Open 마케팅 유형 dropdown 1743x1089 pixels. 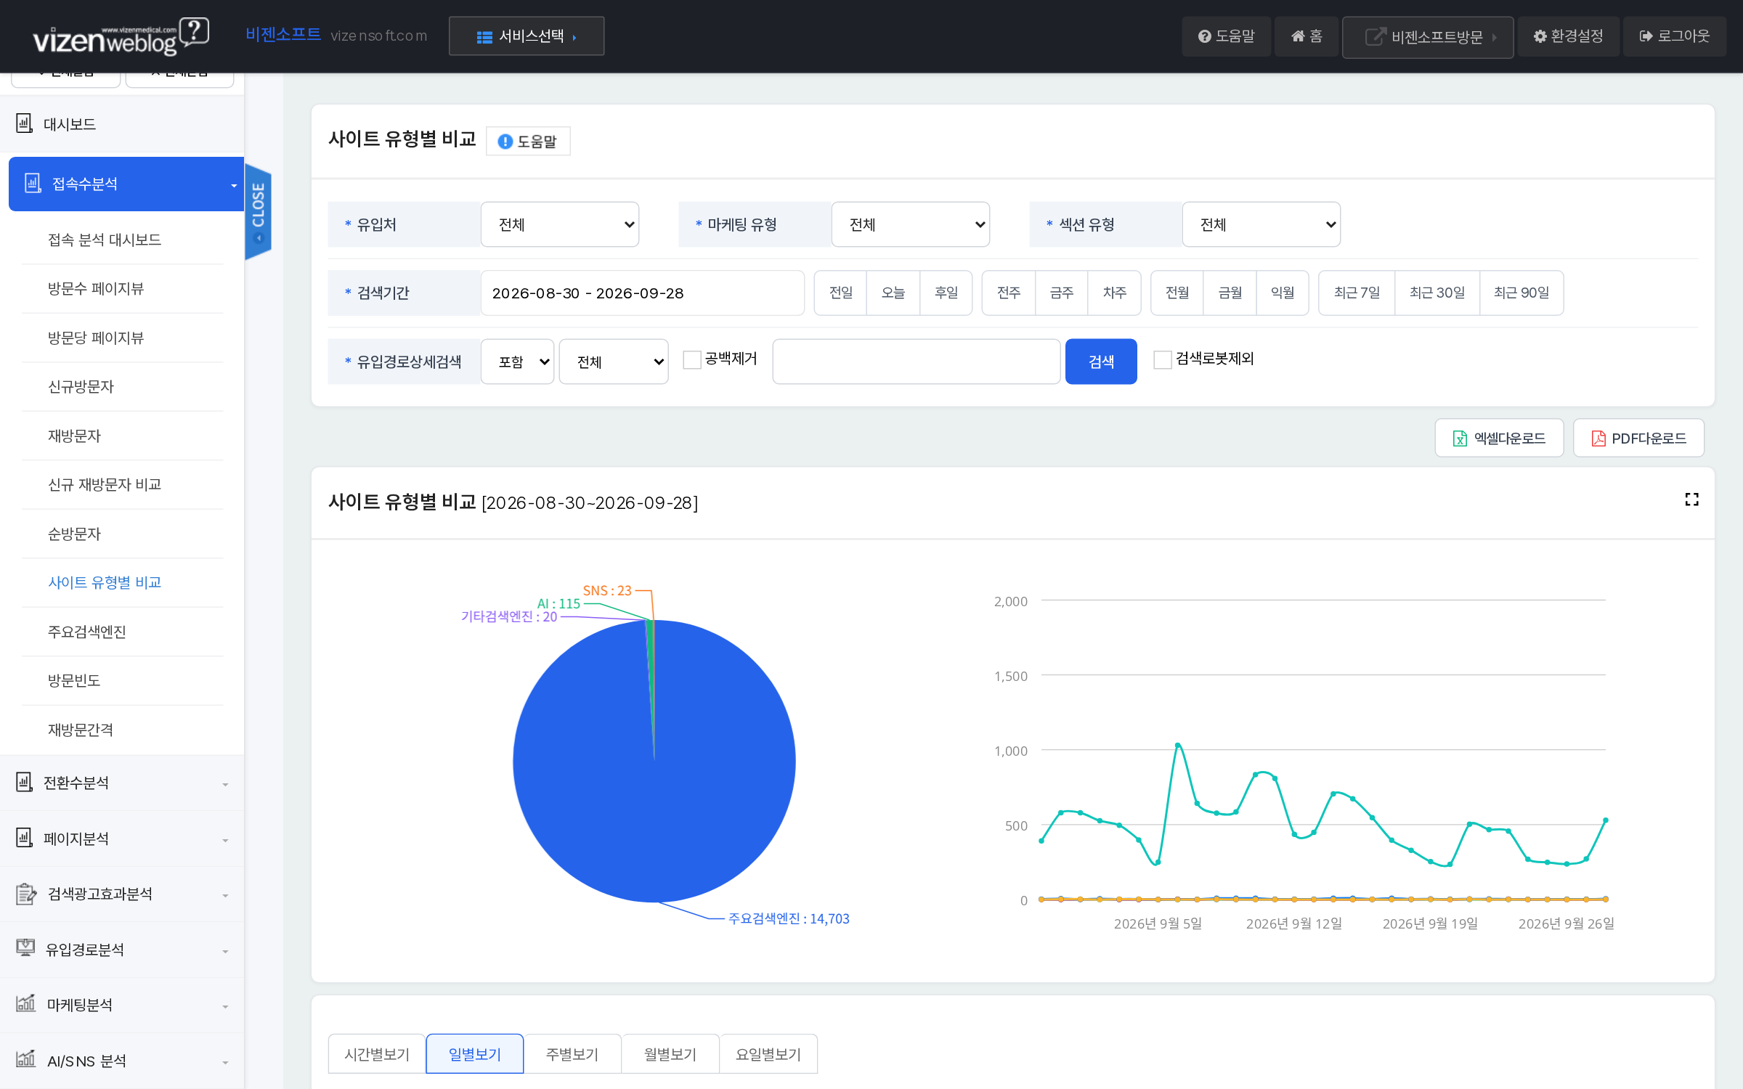click(x=911, y=224)
